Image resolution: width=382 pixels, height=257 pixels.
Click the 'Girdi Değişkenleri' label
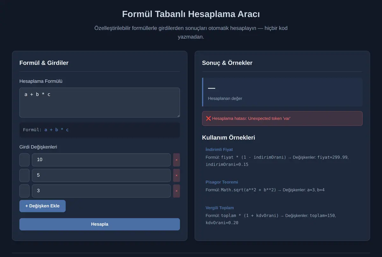pos(38,147)
